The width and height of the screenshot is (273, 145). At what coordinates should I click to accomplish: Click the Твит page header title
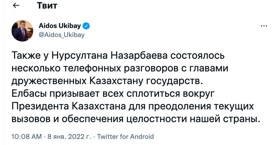[47, 6]
